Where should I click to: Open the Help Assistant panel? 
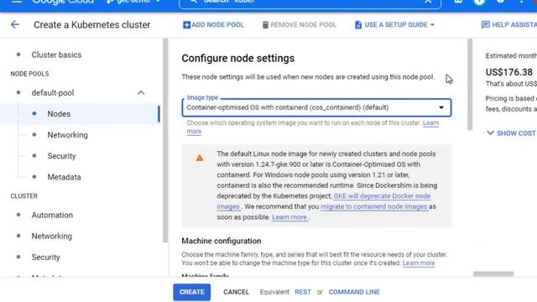(x=509, y=24)
